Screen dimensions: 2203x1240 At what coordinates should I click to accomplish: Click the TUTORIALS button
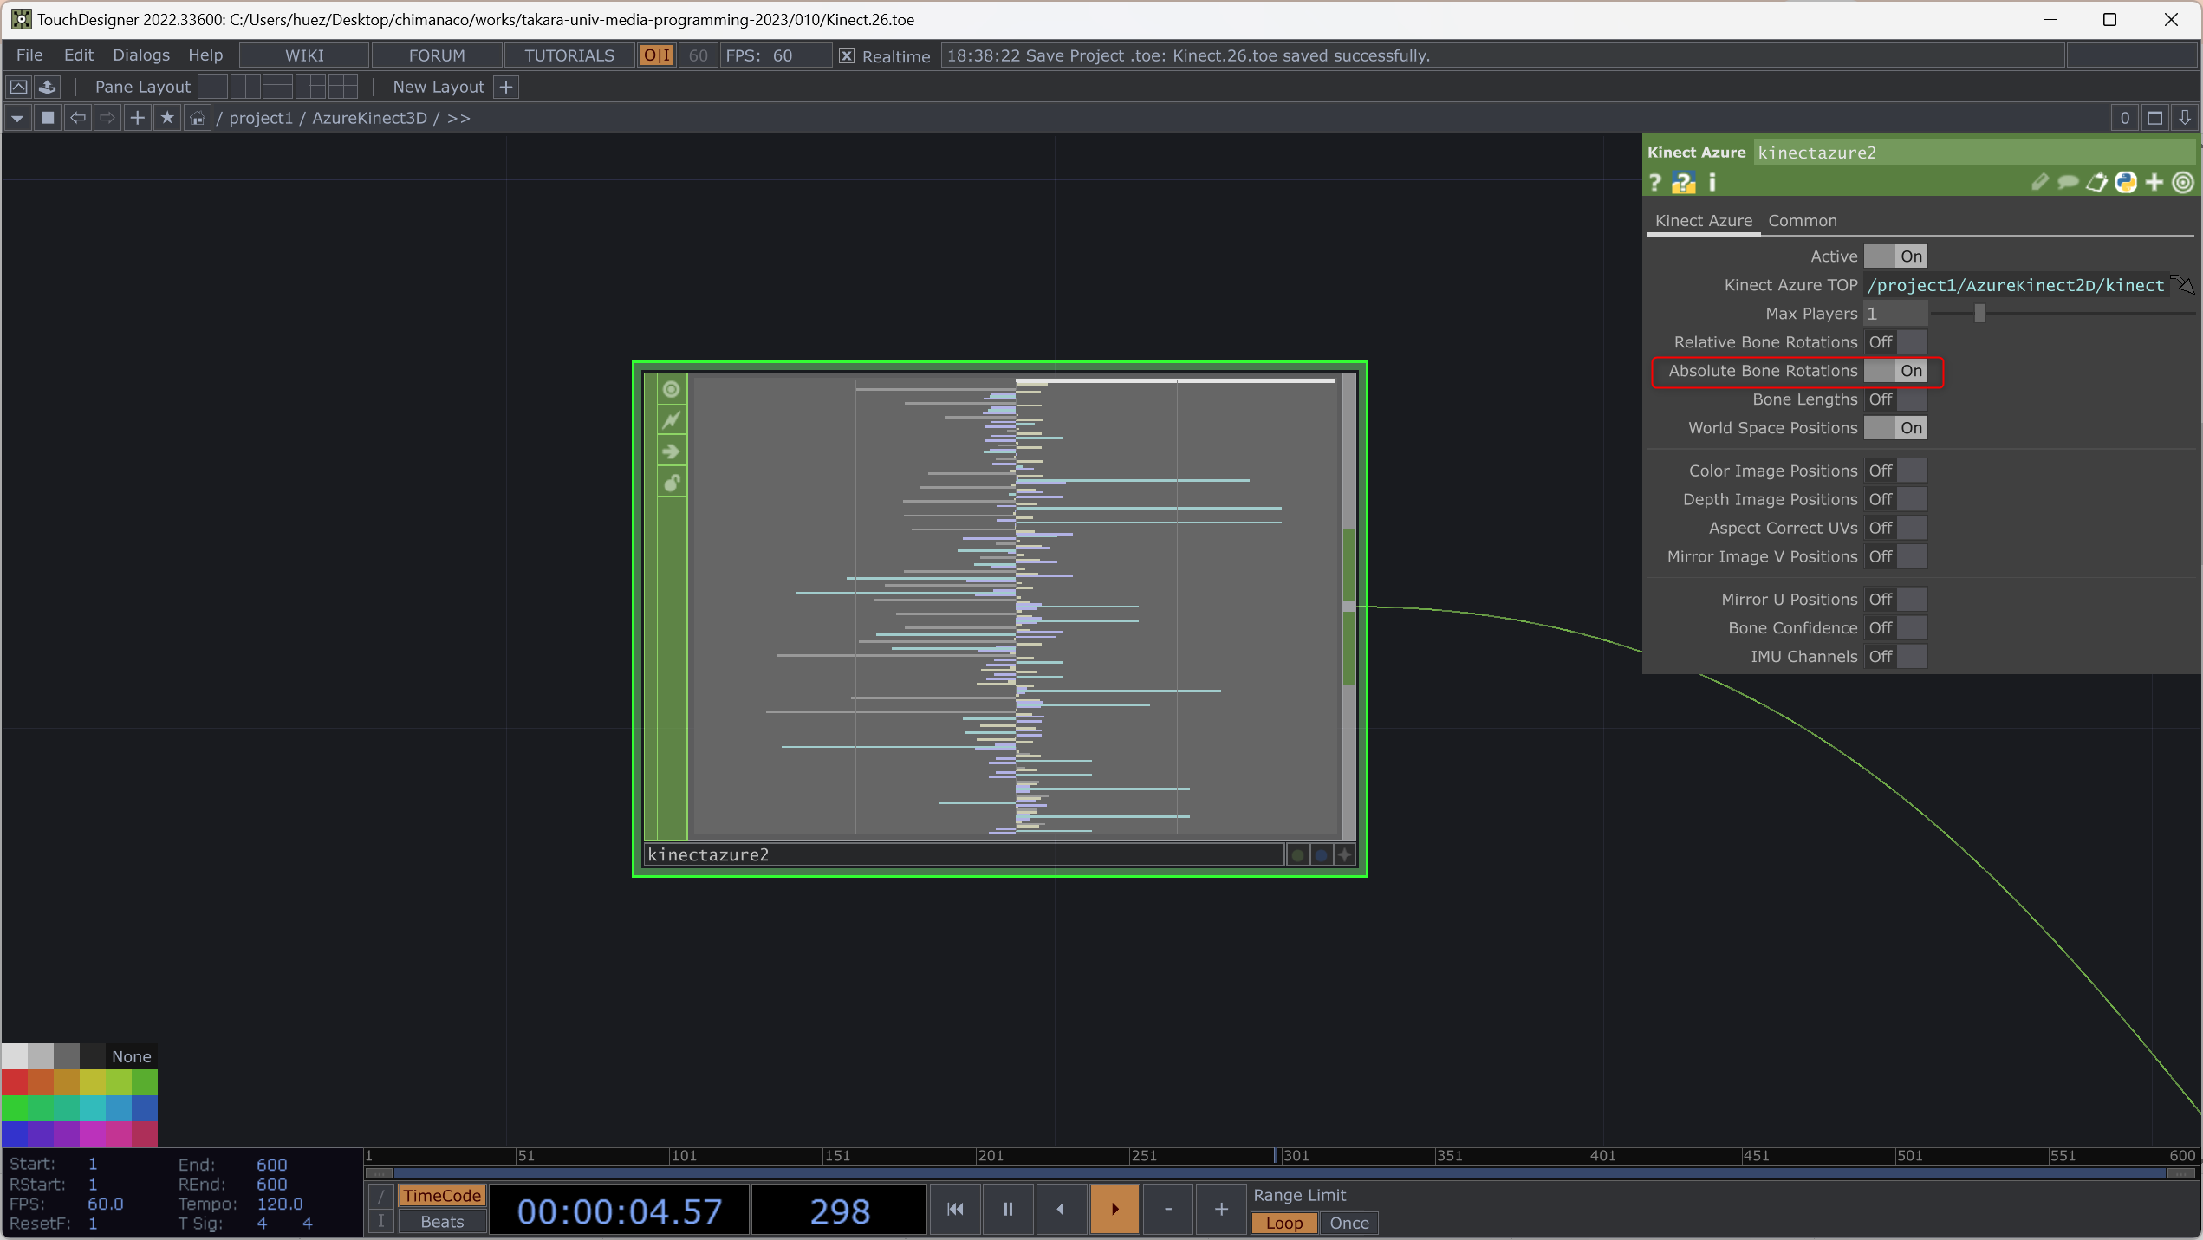point(569,55)
